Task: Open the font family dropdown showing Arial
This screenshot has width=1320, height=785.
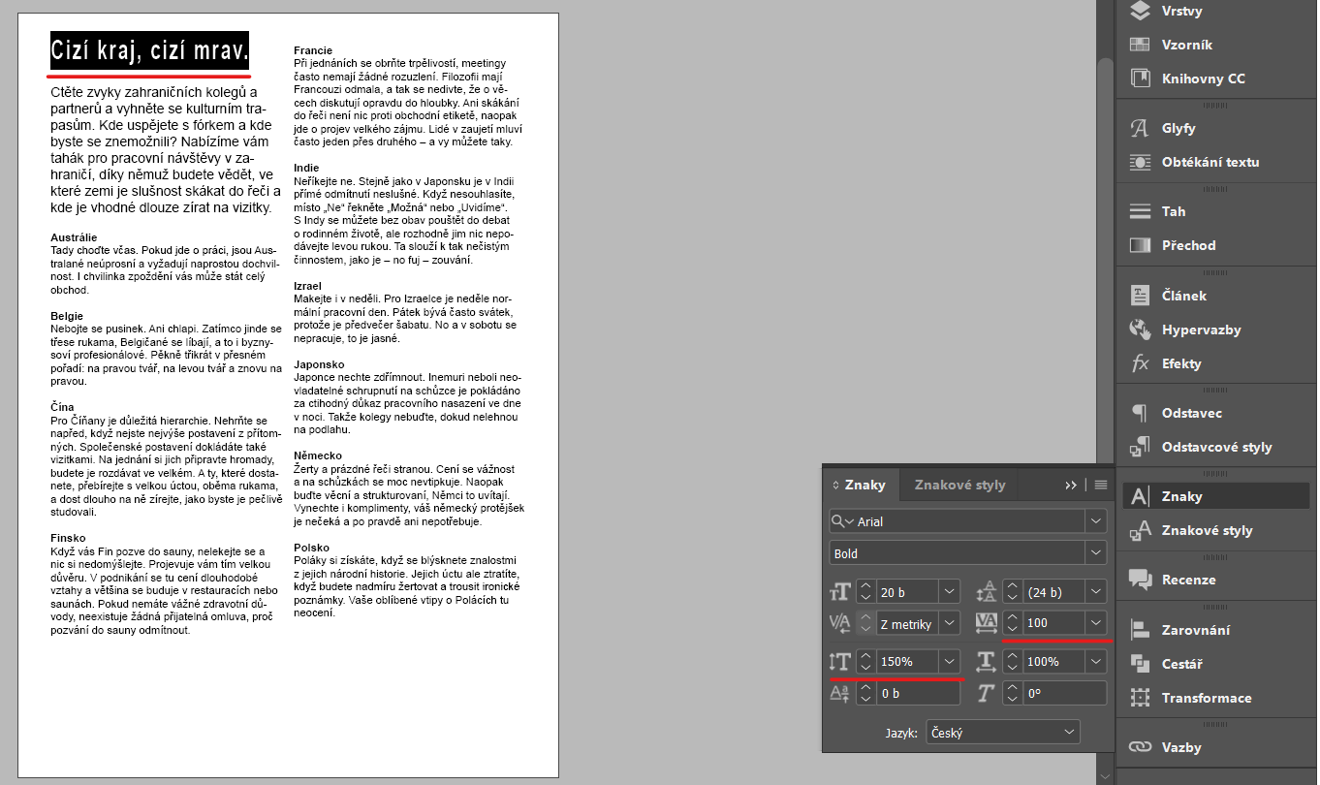Action: (x=1096, y=520)
